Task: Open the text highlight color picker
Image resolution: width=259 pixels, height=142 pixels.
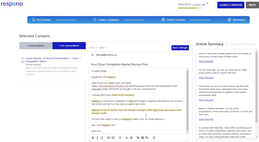Action: tap(131, 138)
